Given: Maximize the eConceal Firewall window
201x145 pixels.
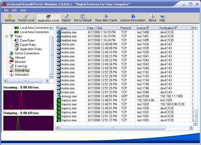Looking at the screenshot, I should point(191,4).
